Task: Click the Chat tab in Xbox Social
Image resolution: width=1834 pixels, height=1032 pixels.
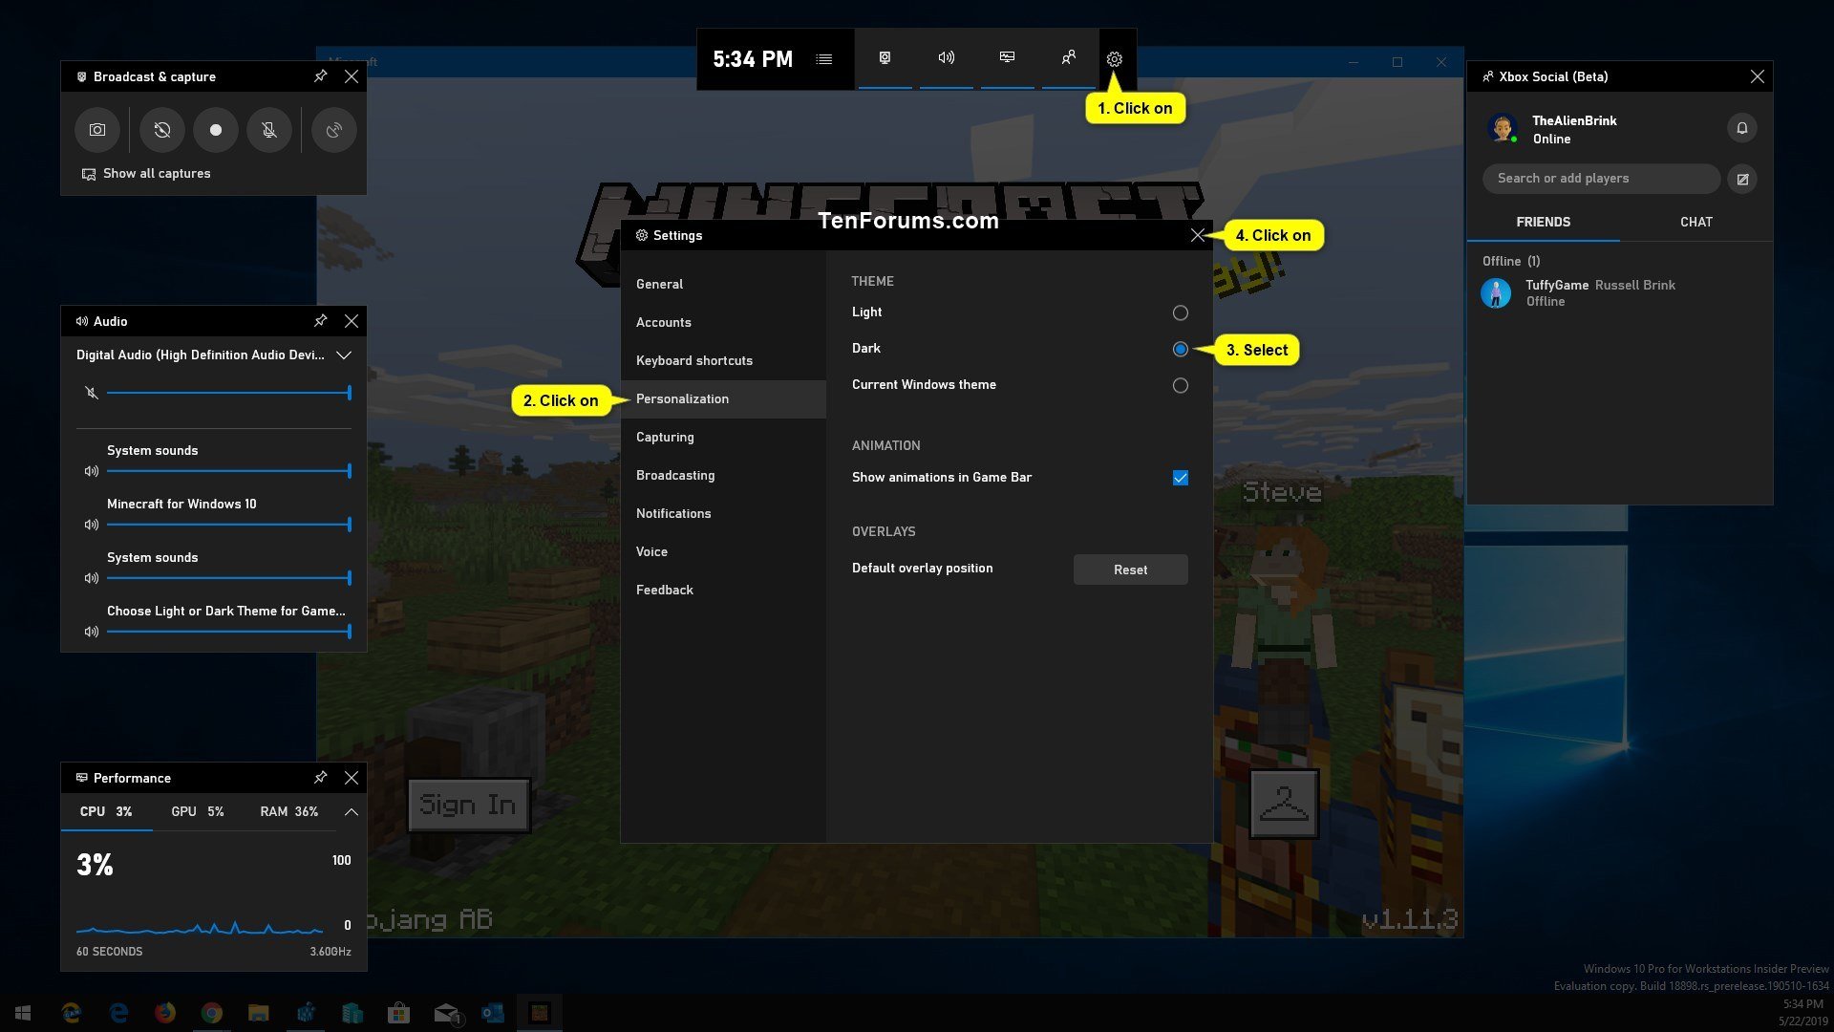Action: click(1695, 222)
